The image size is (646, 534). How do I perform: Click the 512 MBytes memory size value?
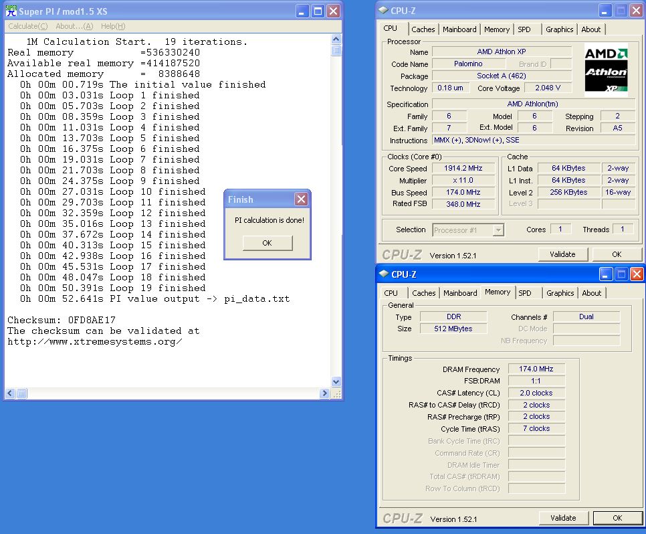pyautogui.click(x=453, y=329)
